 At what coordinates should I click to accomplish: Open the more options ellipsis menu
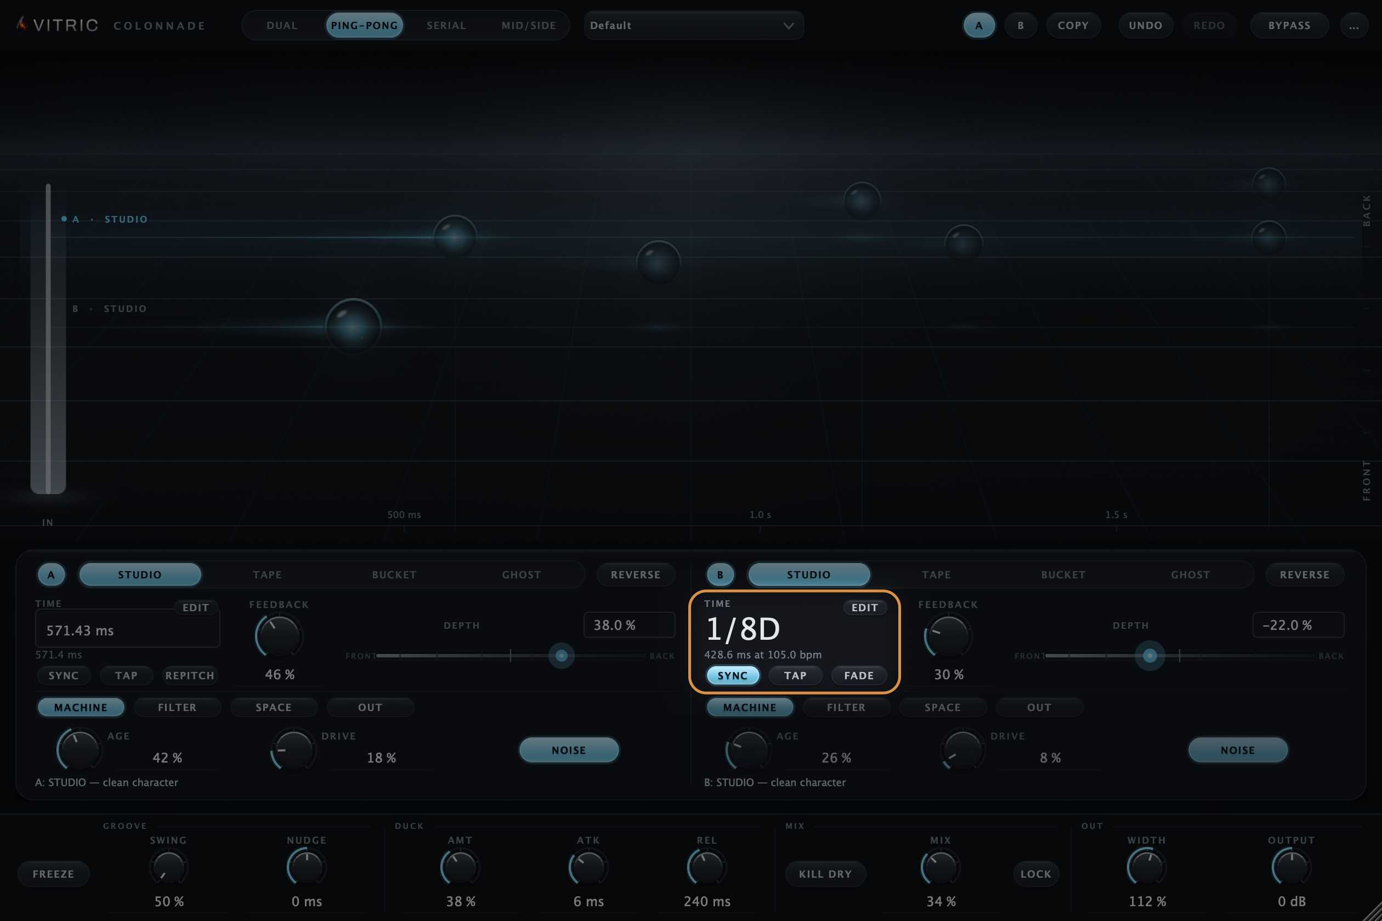point(1354,26)
